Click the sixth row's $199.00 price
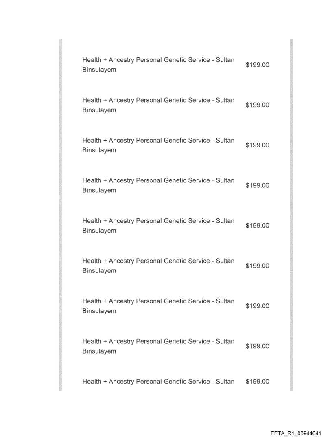This screenshot has width=332, height=437. click(258, 266)
